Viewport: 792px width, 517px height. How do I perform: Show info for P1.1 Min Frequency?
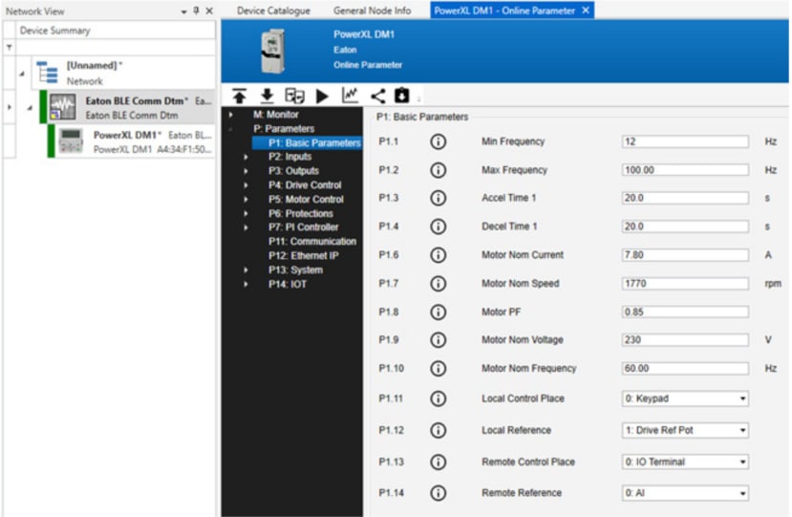[439, 141]
